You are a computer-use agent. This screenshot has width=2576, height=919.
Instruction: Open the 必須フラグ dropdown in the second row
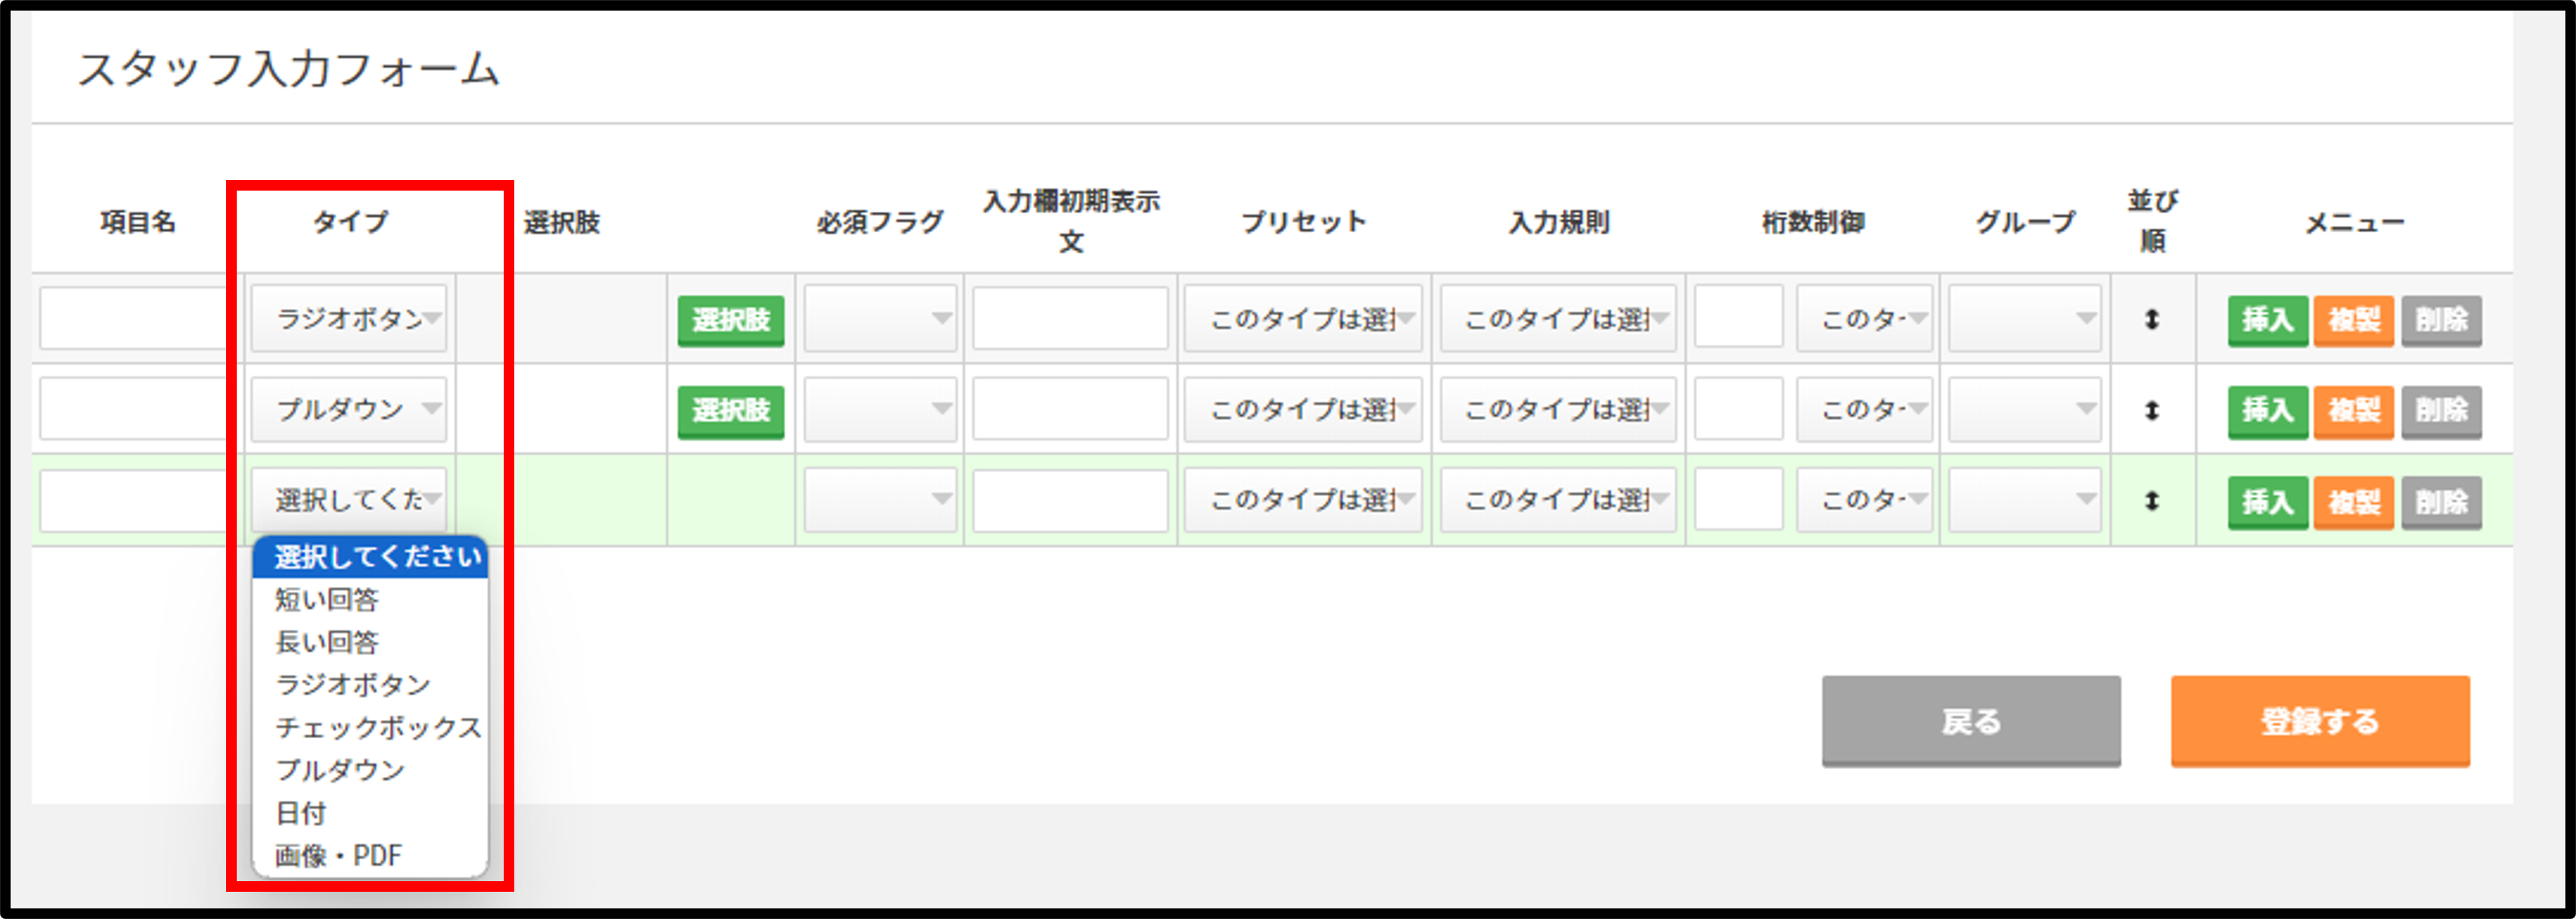coord(878,411)
